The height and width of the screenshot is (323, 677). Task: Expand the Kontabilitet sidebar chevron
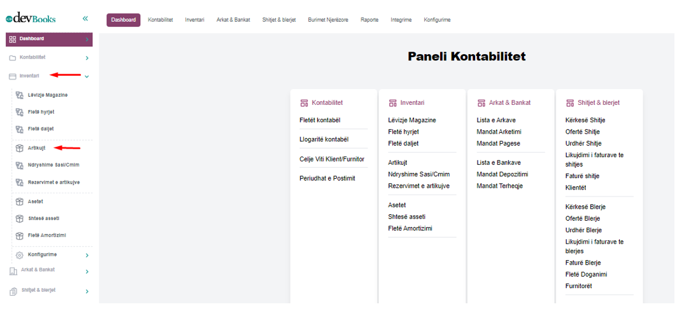87,58
